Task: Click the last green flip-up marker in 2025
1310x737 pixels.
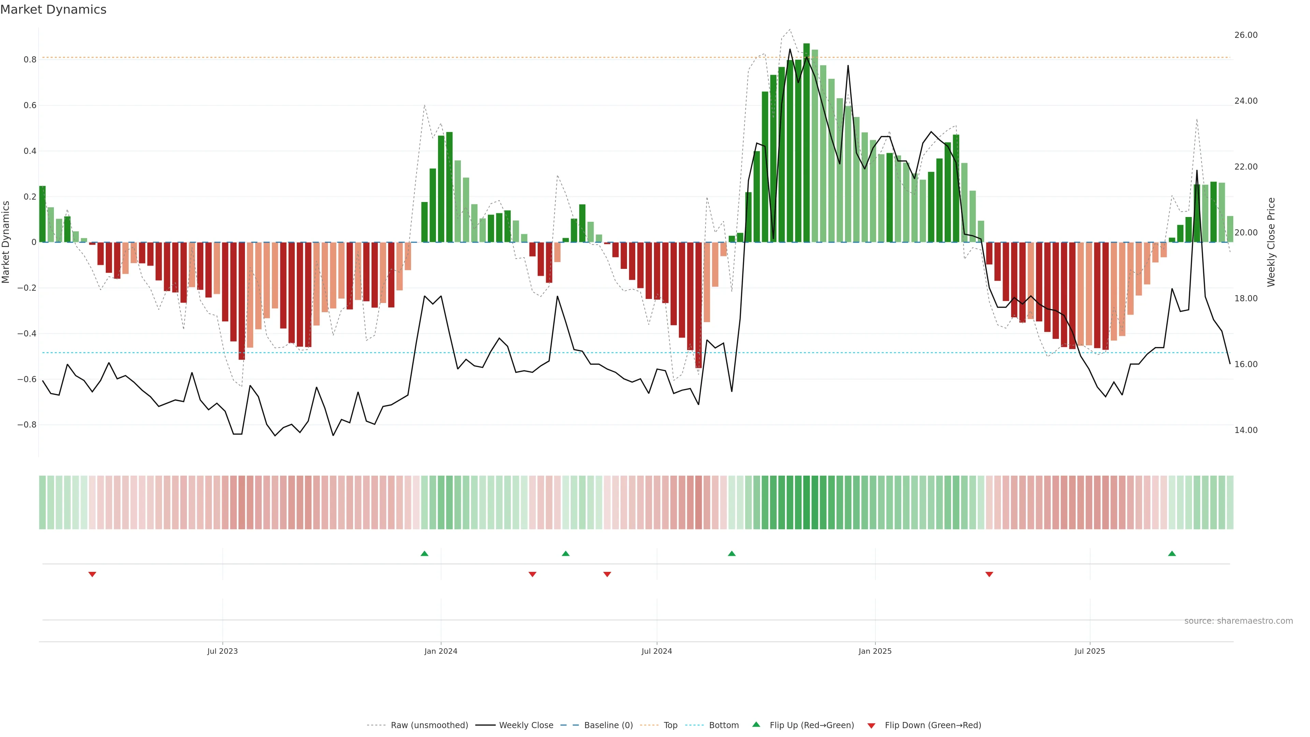Action: click(x=1172, y=553)
